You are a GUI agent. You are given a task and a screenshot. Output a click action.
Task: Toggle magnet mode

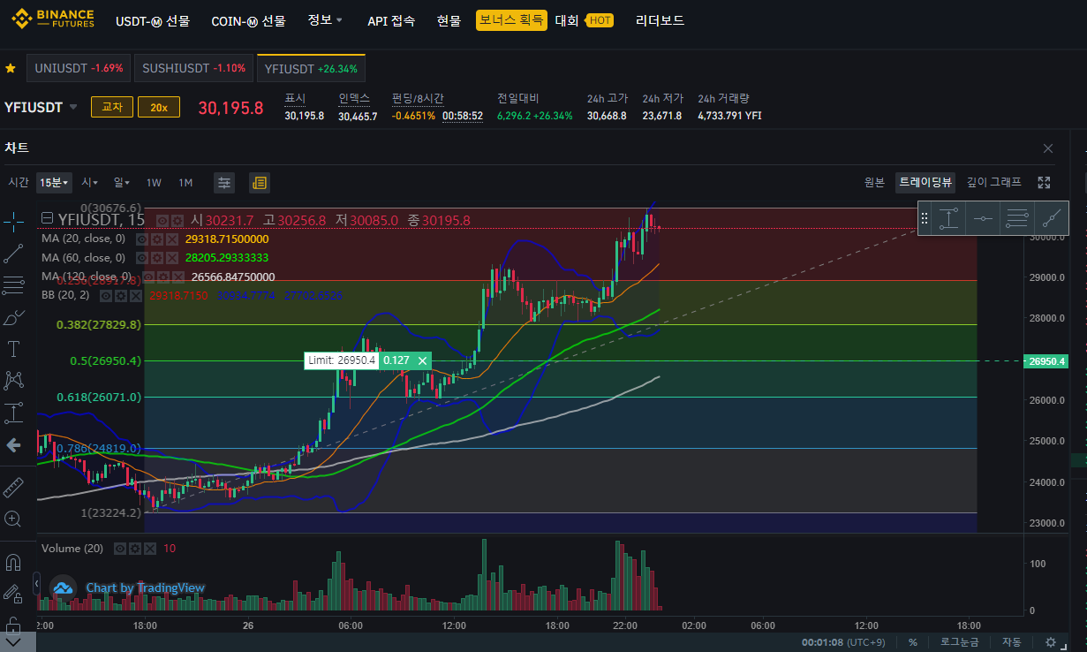coord(14,562)
